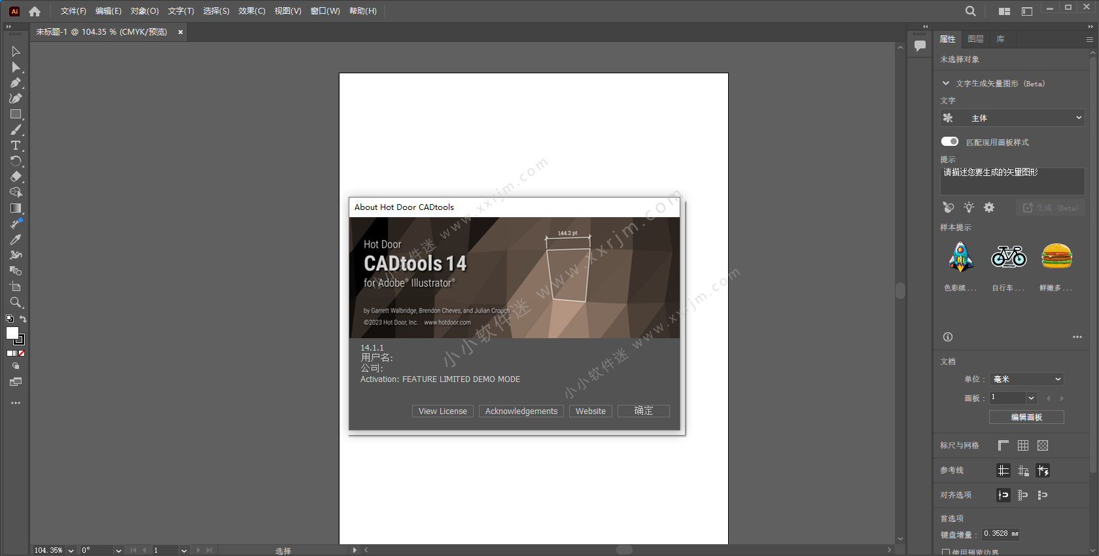Screen dimensions: 1099x556
Task: Select the Eyedropper tool
Action: click(x=16, y=239)
